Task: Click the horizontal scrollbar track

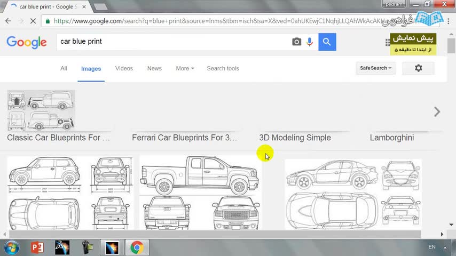Action: (215, 234)
